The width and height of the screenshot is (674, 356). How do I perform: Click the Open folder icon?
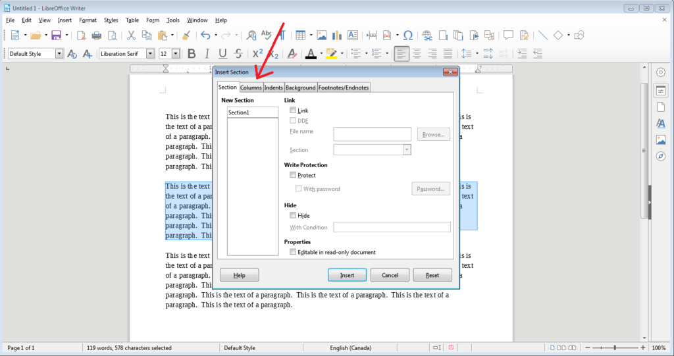pyautogui.click(x=36, y=36)
